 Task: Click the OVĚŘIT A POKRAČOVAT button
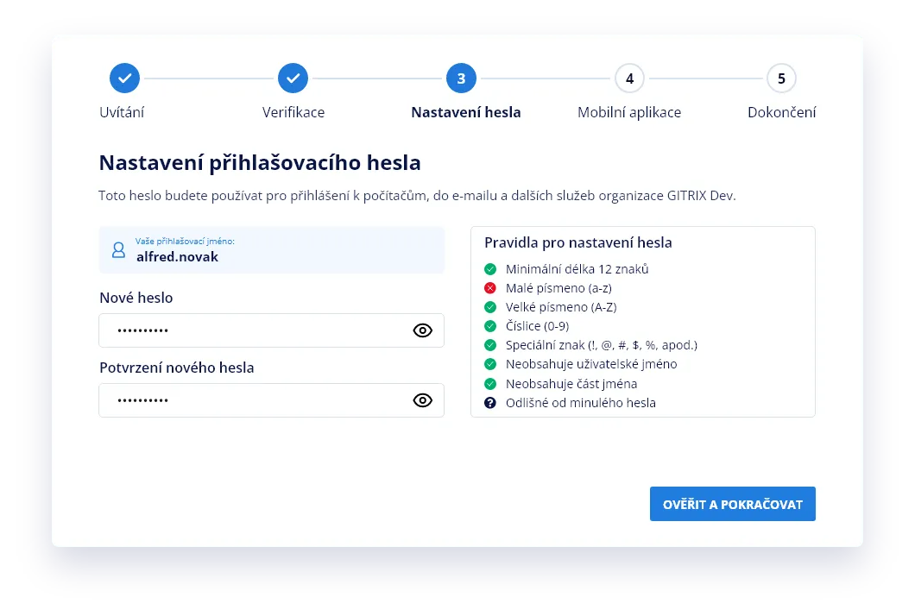(x=732, y=504)
